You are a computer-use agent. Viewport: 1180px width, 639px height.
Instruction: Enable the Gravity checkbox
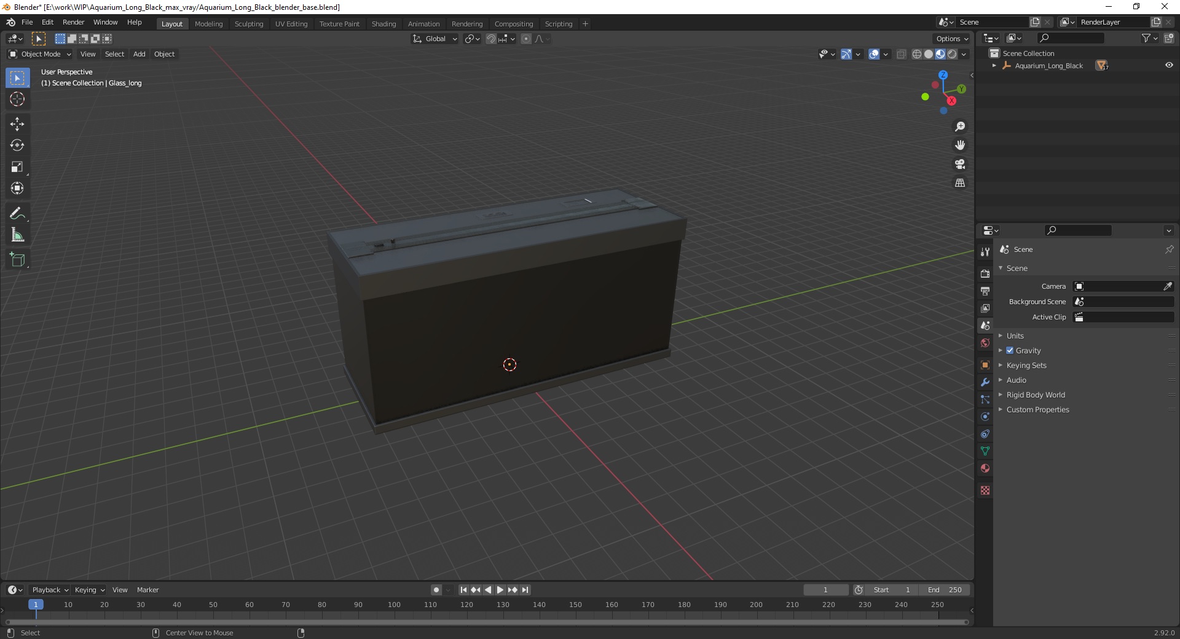pos(1010,350)
